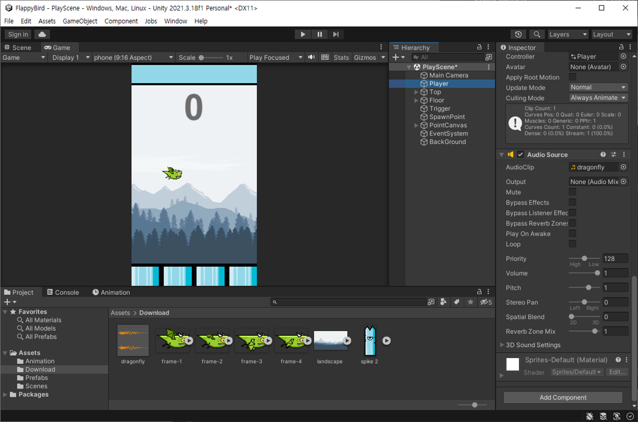Viewport: 638px width, 422px height.
Task: Click the Search by Label icon in Project
Action: click(457, 302)
